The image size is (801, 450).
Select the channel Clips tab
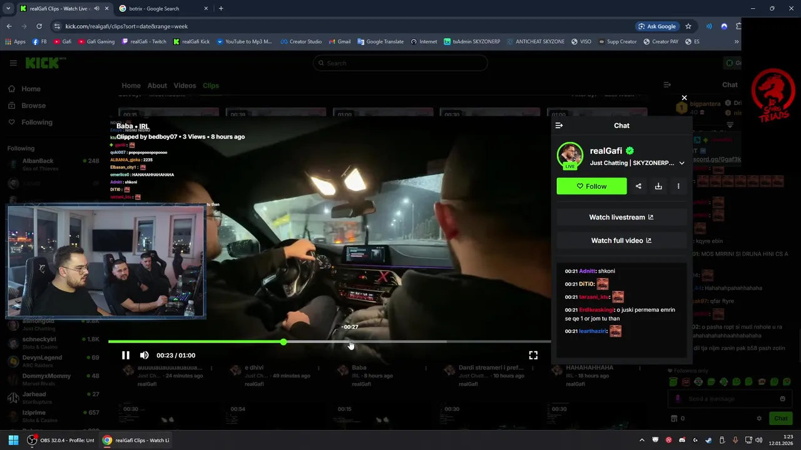(211, 86)
